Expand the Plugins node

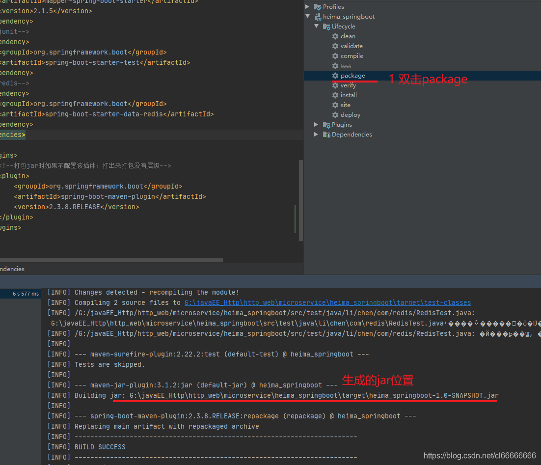(x=316, y=124)
